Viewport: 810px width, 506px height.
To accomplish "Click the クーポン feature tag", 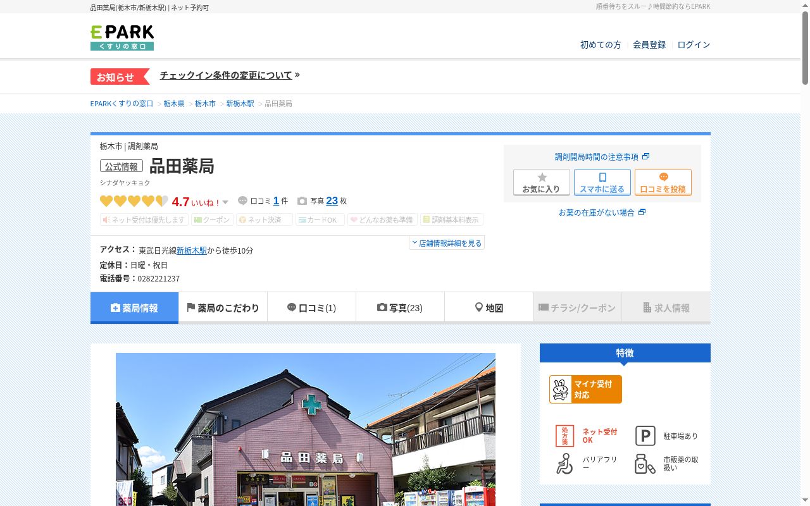I will click(211, 219).
